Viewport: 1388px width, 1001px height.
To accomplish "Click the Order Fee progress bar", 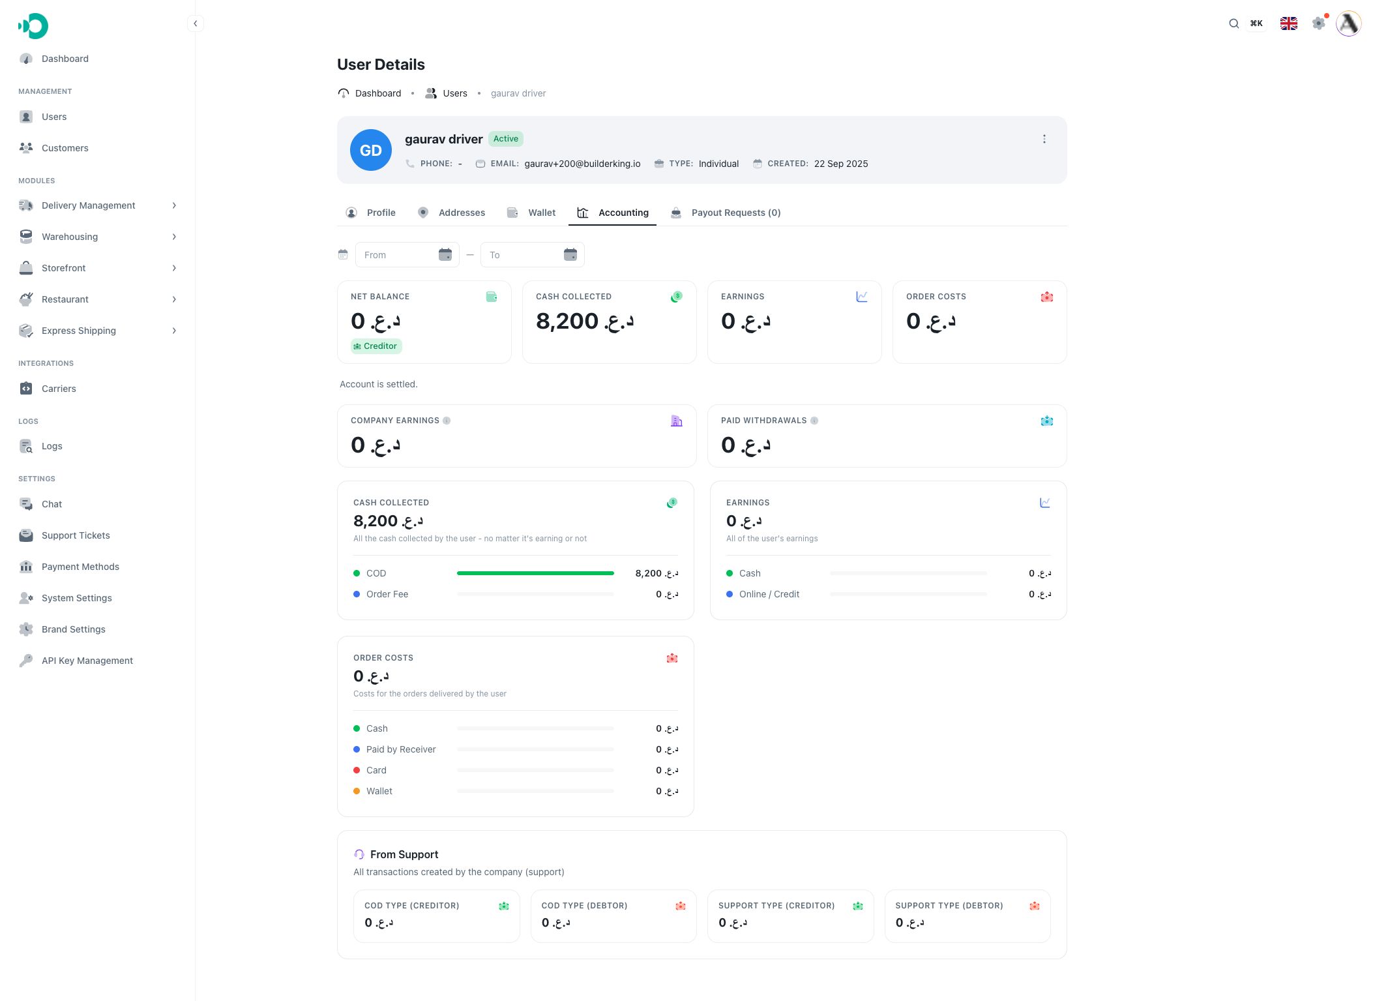I will click(x=535, y=594).
